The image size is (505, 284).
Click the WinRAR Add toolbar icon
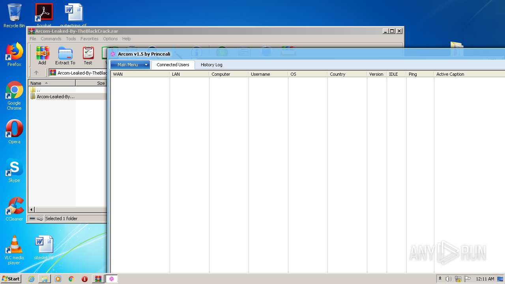pyautogui.click(x=42, y=56)
